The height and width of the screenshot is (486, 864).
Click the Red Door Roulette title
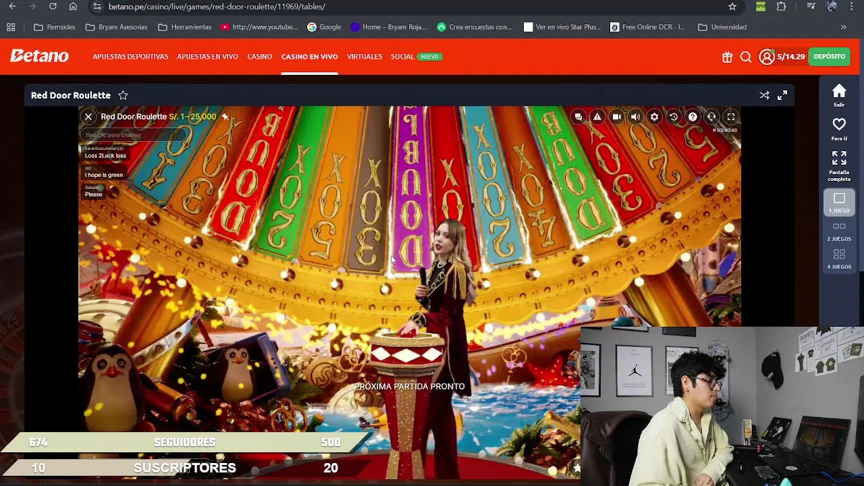(x=70, y=95)
